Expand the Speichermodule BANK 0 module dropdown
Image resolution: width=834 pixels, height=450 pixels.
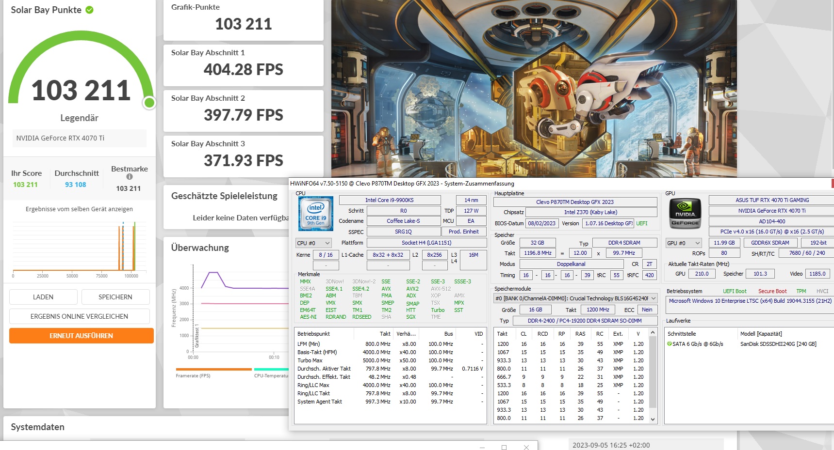[654, 298]
